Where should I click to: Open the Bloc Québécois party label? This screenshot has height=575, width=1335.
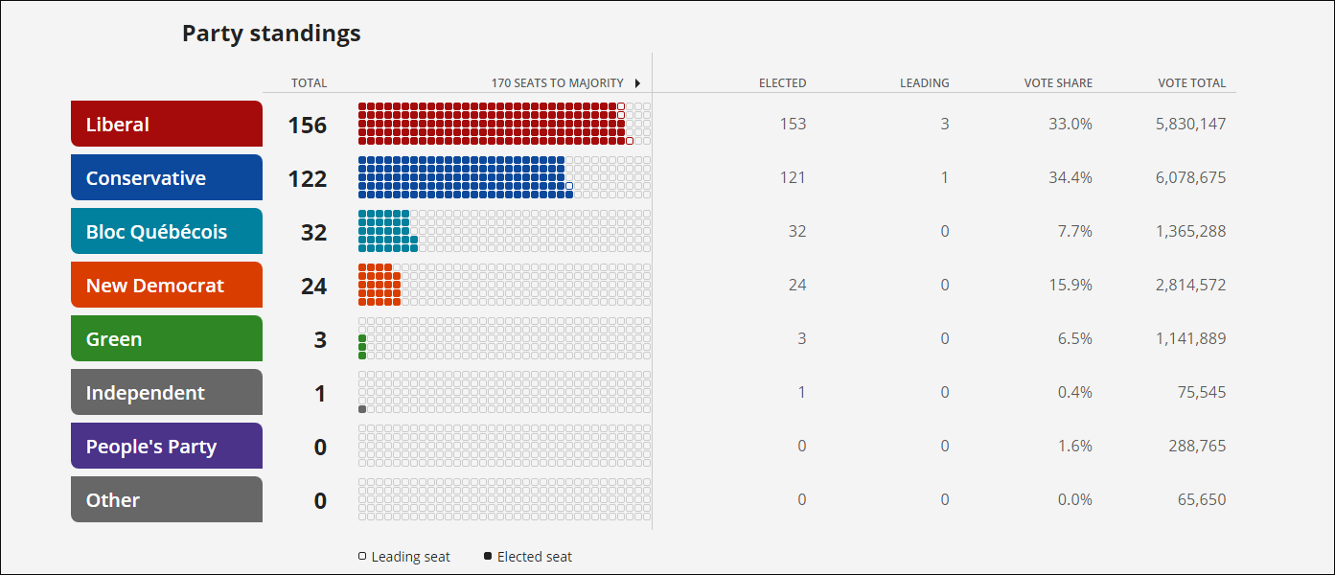pos(167,231)
